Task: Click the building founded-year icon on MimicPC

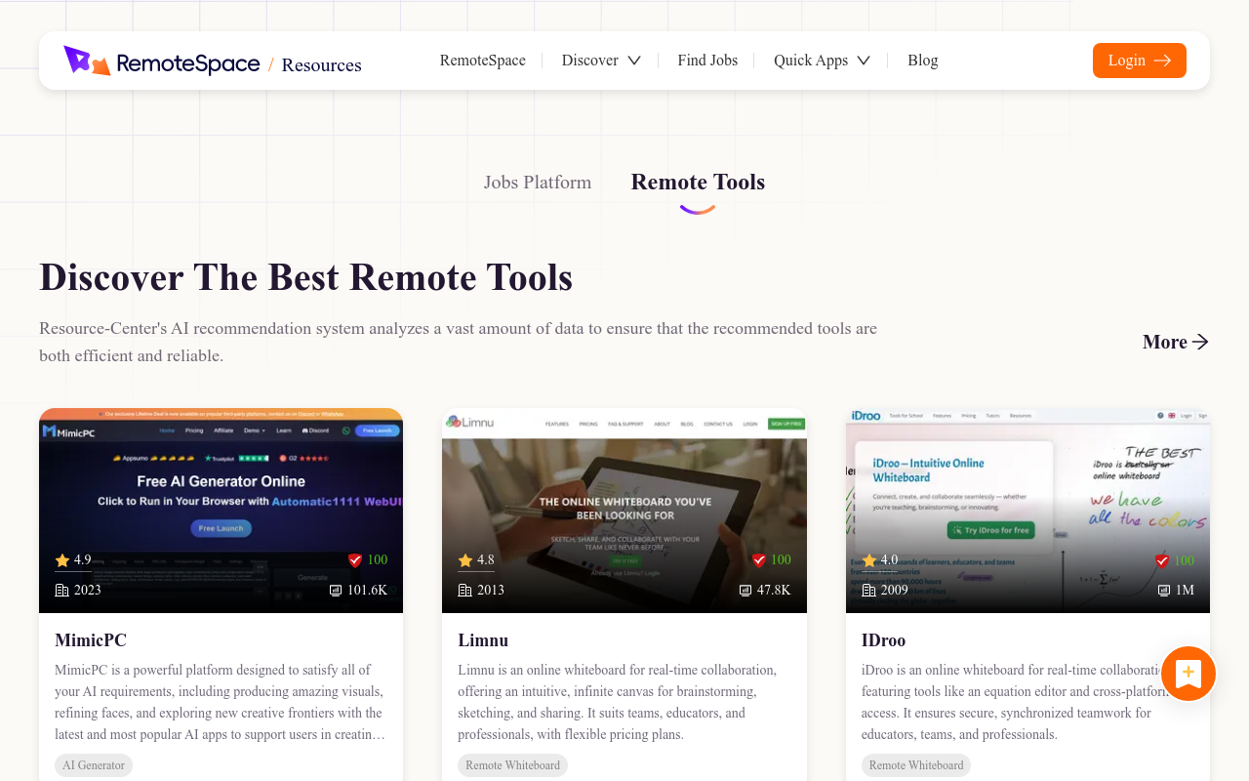Action: tap(62, 591)
